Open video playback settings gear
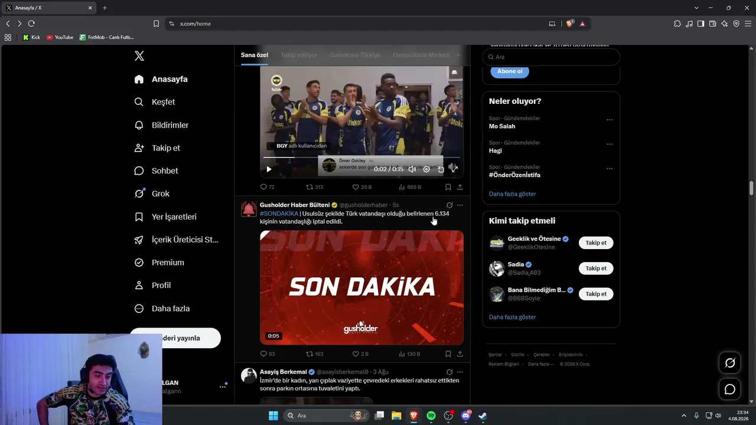The width and height of the screenshot is (756, 425). coord(426,169)
